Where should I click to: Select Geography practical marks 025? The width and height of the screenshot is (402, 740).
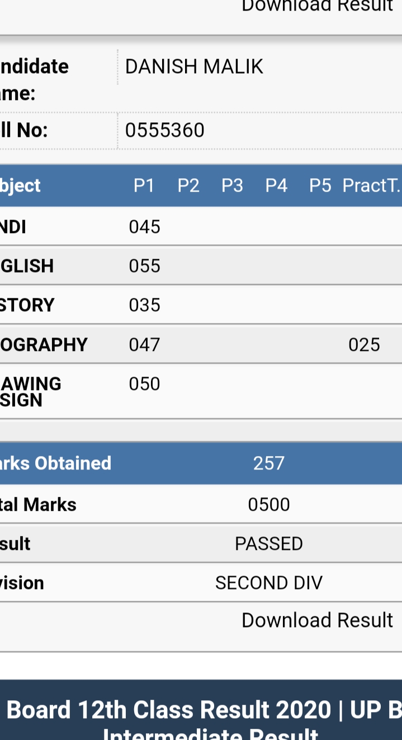(x=364, y=344)
